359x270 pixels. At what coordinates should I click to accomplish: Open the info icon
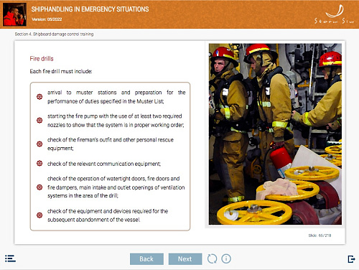click(x=226, y=259)
